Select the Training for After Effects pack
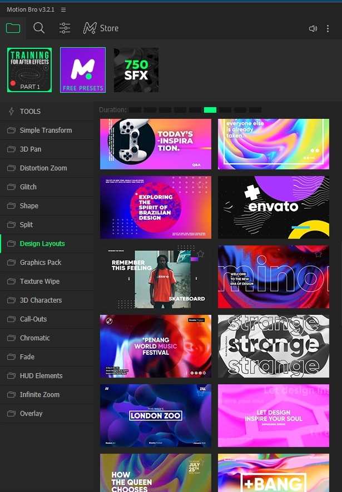The height and width of the screenshot is (492, 342). (29, 70)
